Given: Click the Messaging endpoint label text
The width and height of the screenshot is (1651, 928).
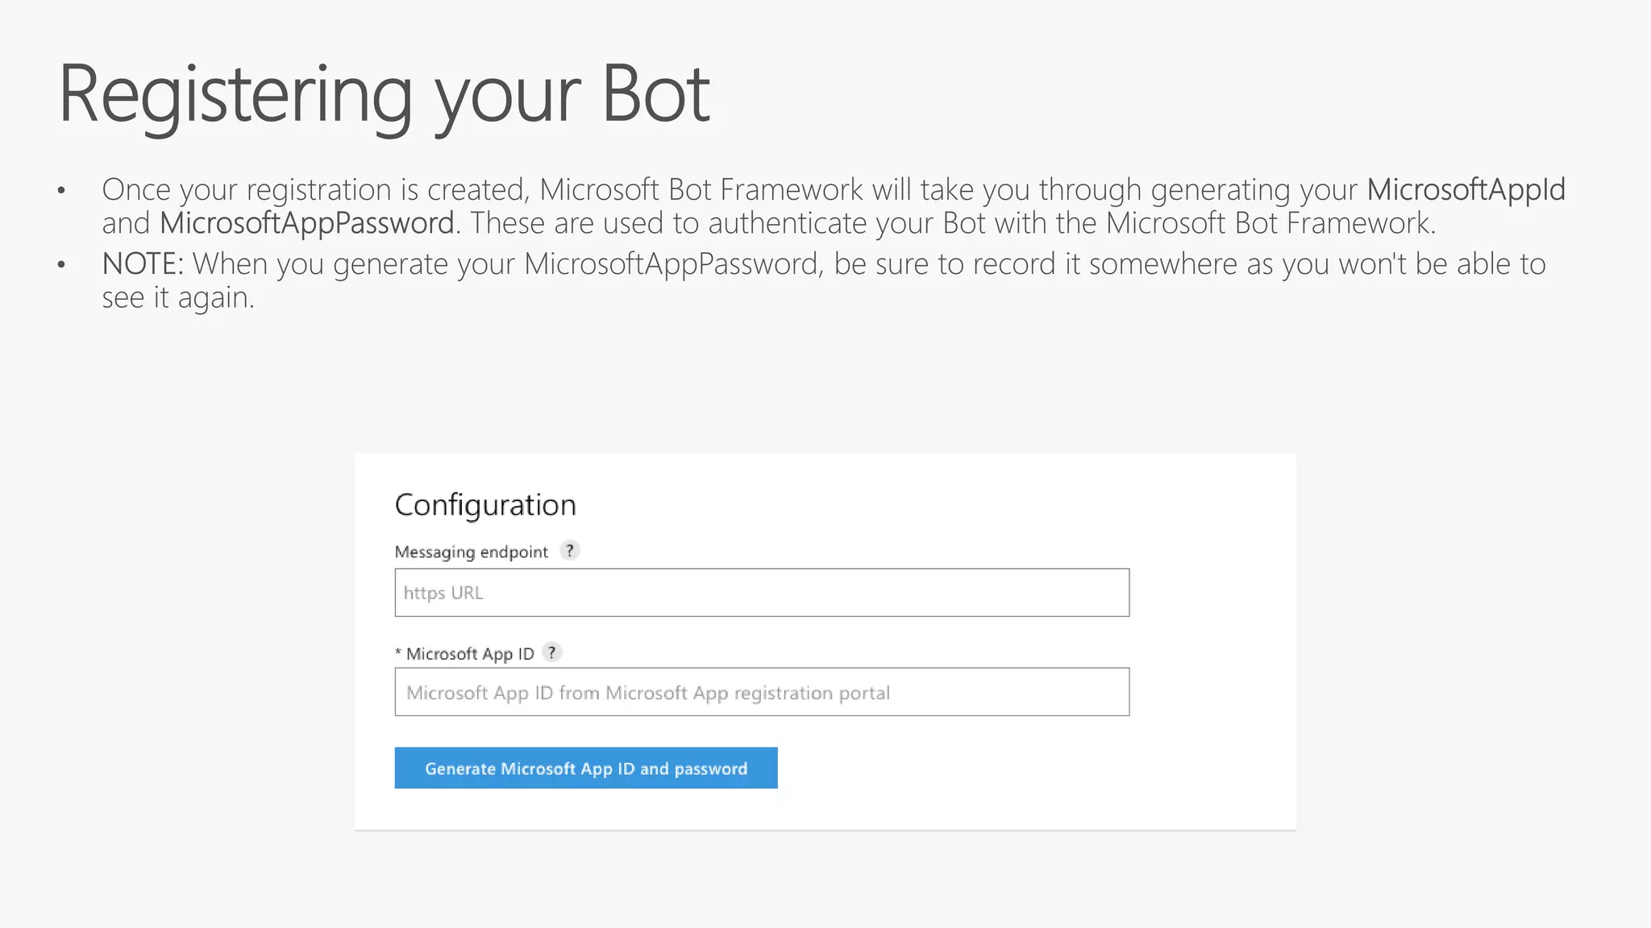Looking at the screenshot, I should tap(471, 552).
